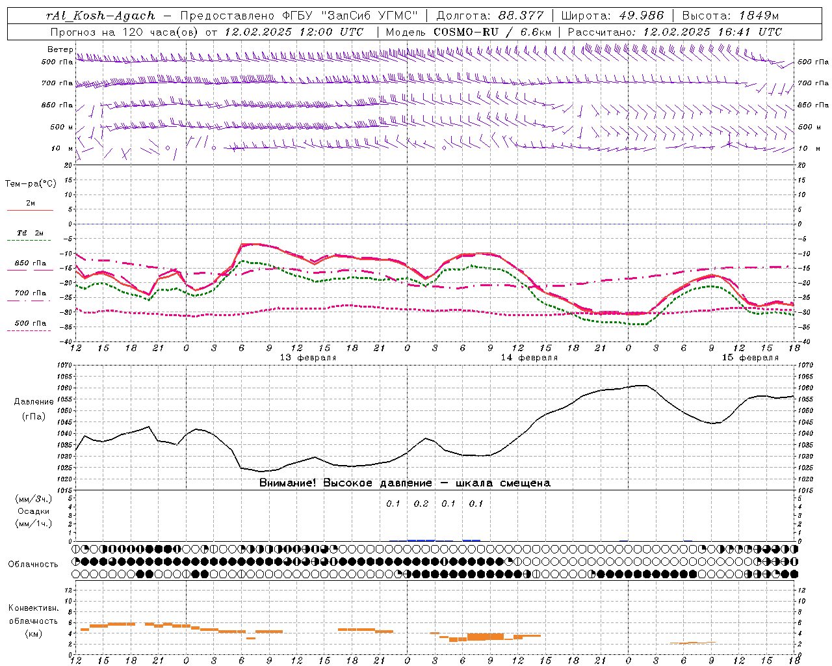Screen dimensions: 832x666
Task: Click the '(мм/1ч.)' unit label
Action: [34, 524]
